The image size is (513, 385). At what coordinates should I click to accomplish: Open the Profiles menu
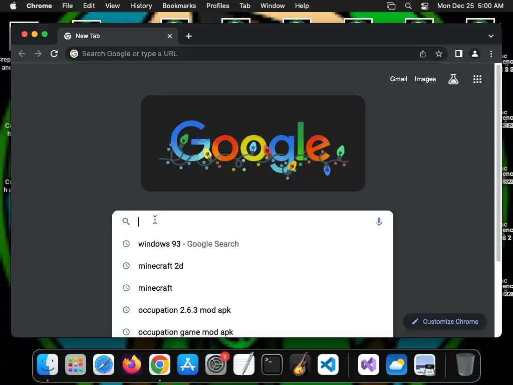click(x=217, y=6)
